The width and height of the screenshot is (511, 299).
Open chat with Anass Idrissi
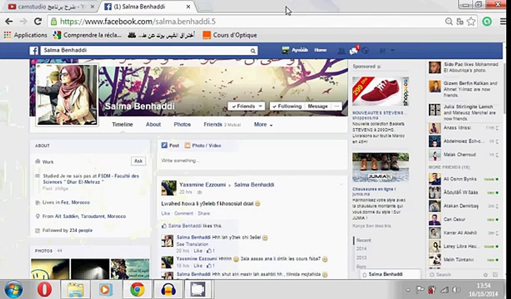pos(464,128)
